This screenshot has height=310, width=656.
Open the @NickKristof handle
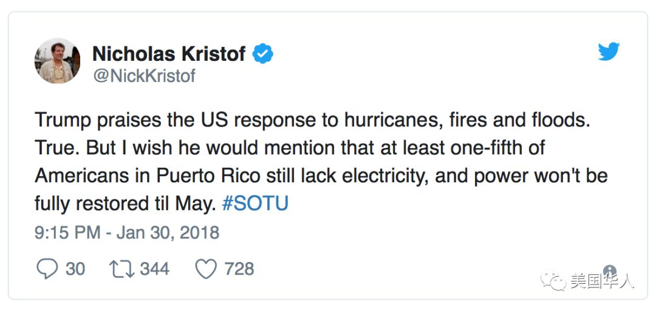(x=144, y=76)
